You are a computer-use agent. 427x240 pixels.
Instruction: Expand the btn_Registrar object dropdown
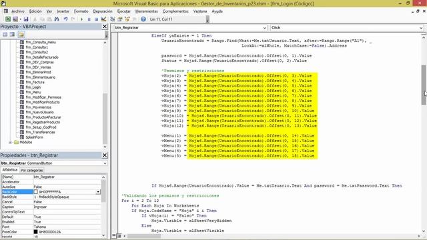point(264,28)
